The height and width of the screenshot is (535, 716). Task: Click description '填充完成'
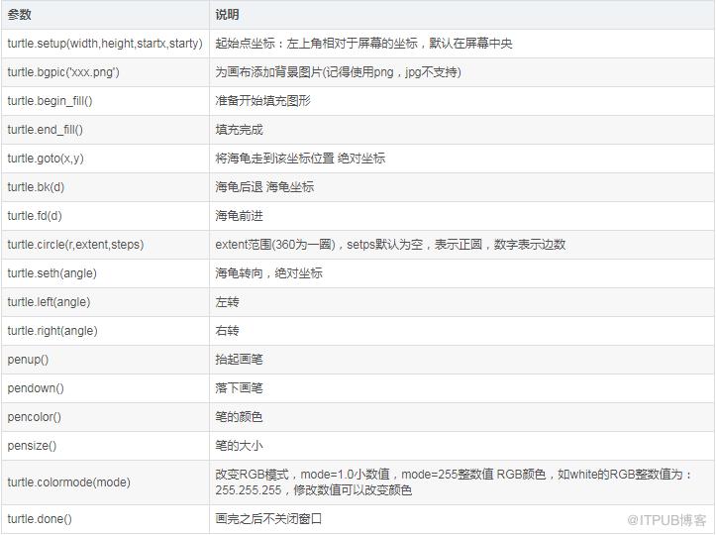[x=239, y=130]
